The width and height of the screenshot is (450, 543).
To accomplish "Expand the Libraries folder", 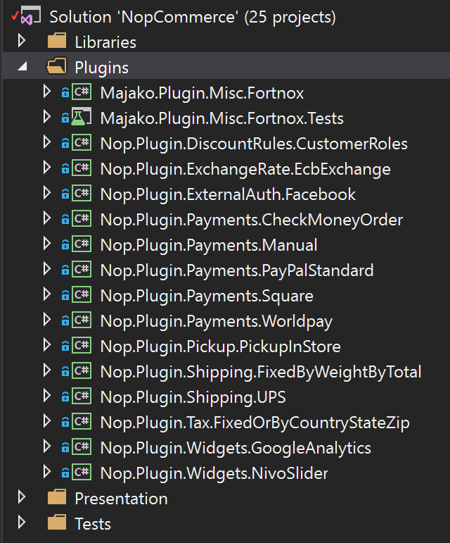I will tap(22, 42).
